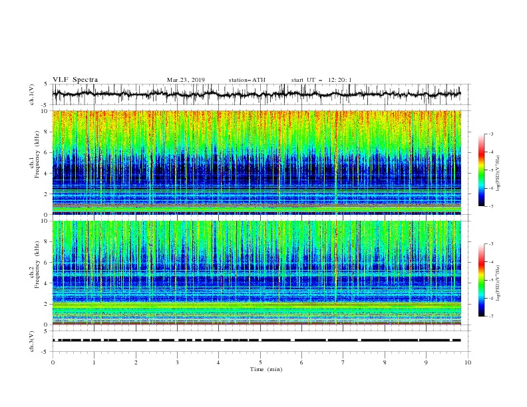The width and height of the screenshot is (527, 407).
Task: Click the "-3" tick on lower colorbar
Action: coord(490,244)
